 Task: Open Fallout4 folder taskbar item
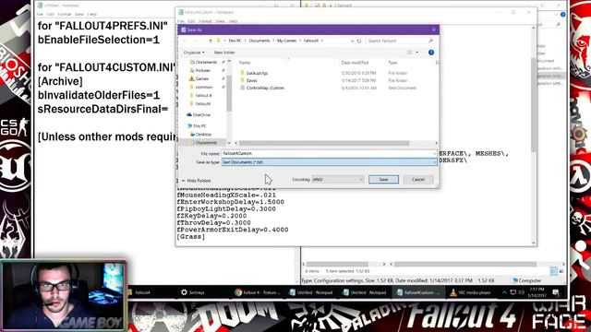[139, 292]
